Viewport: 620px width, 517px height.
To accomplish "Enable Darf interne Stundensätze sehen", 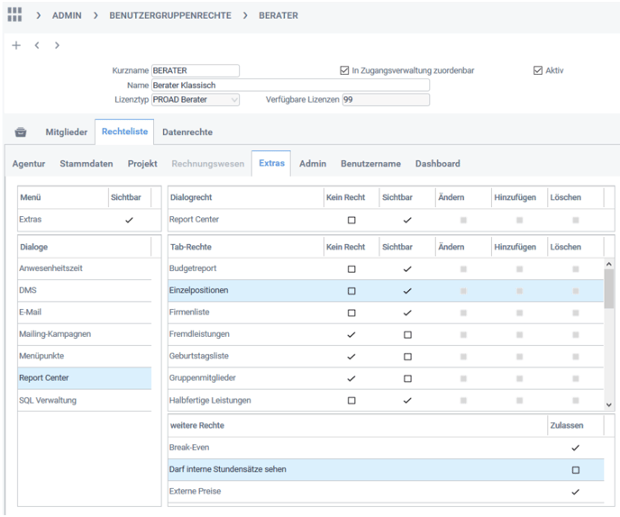I will click(x=576, y=470).
